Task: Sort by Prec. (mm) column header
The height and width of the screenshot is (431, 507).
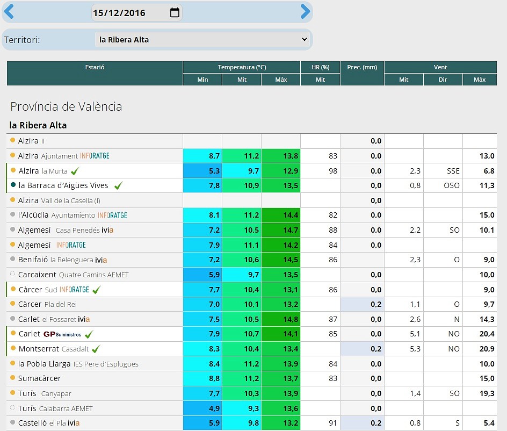Action: coord(362,73)
